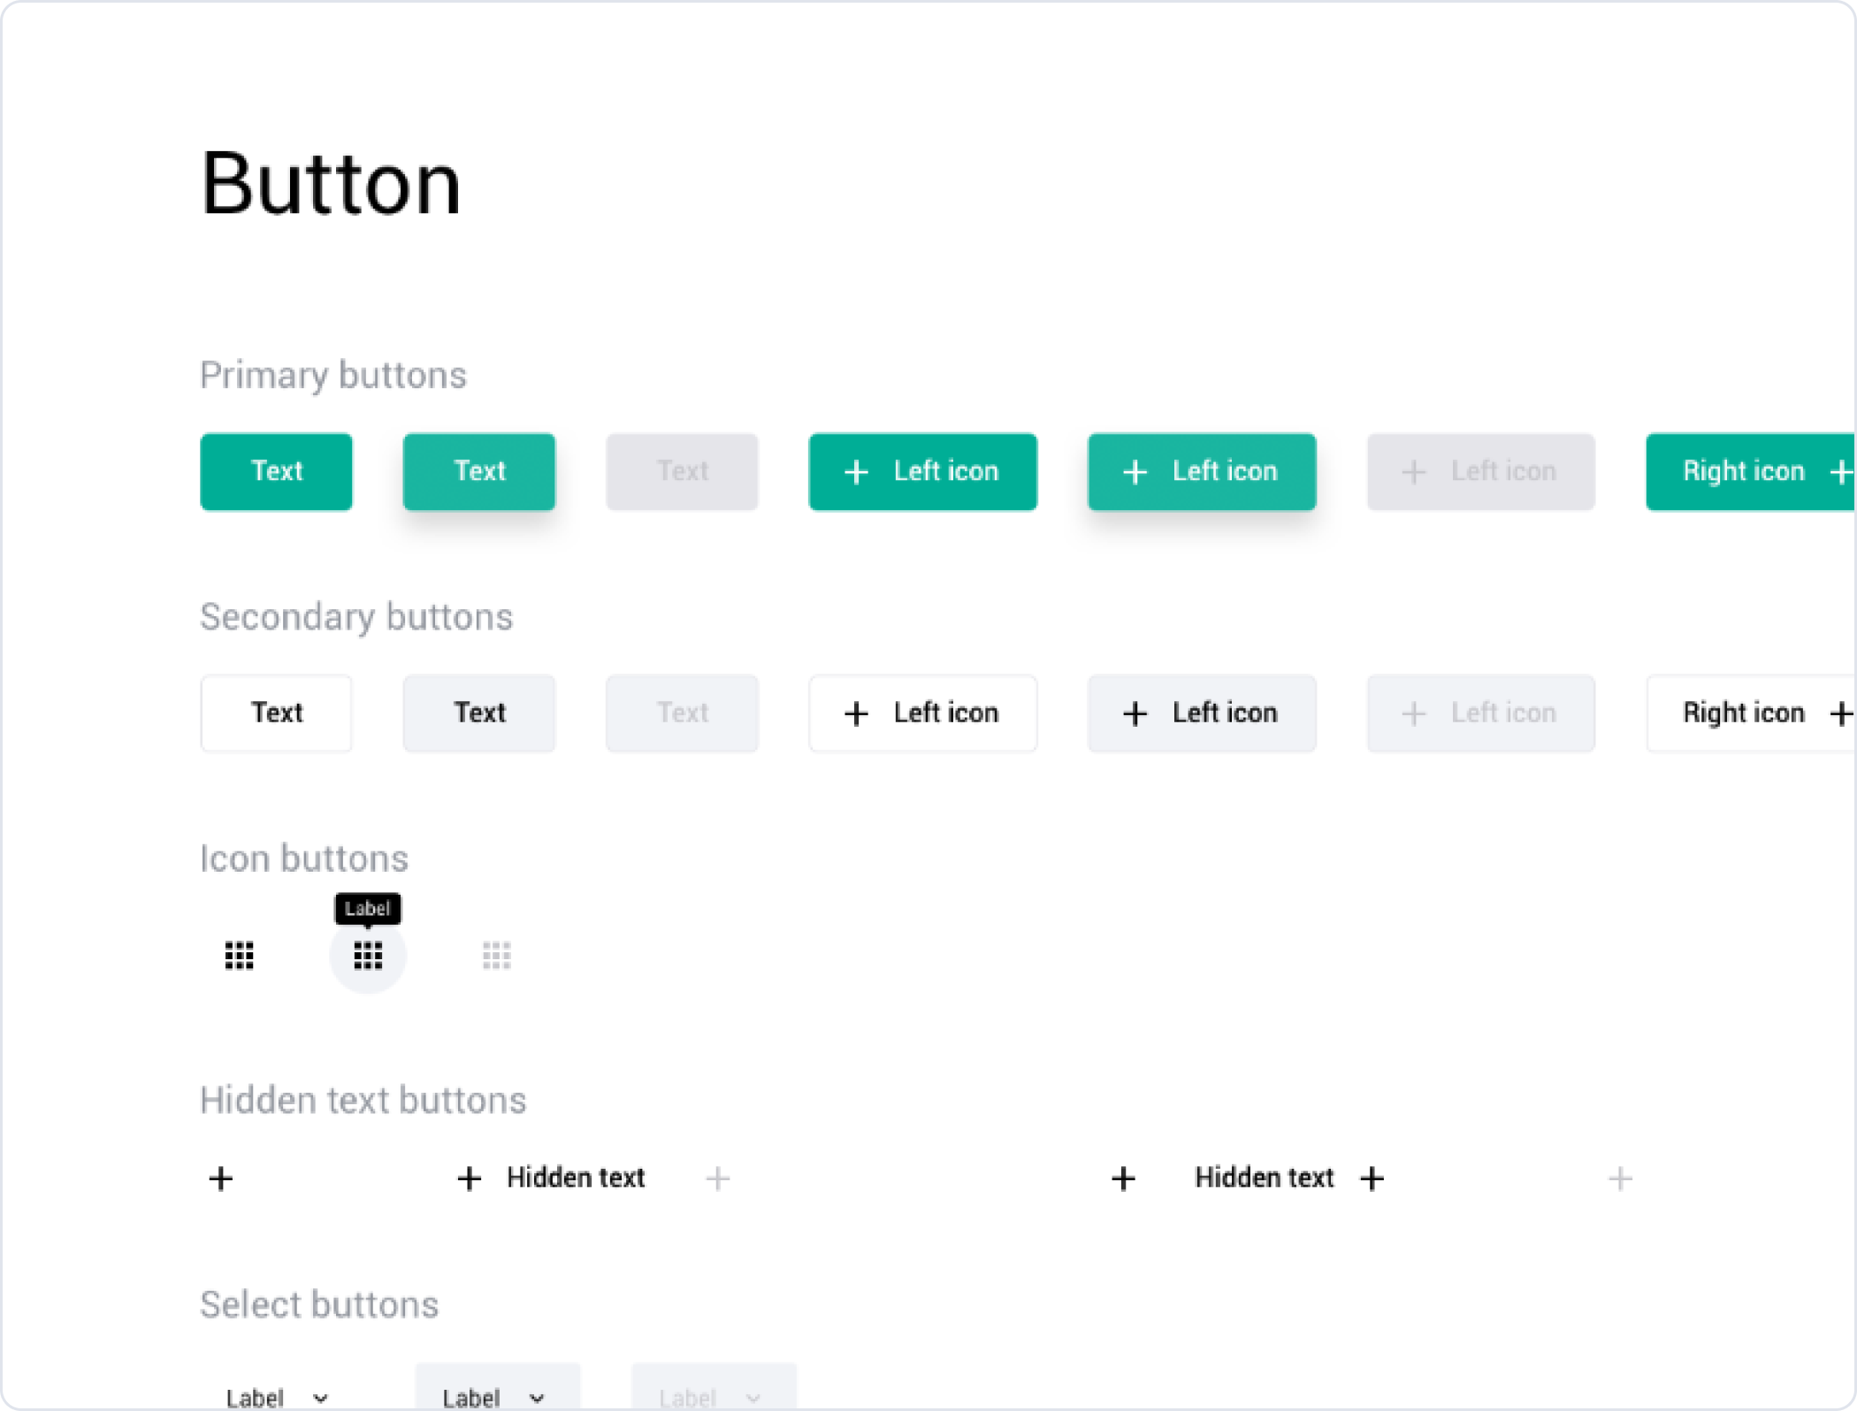Click the Icon buttons section heading
1857x1411 pixels.
(304, 858)
